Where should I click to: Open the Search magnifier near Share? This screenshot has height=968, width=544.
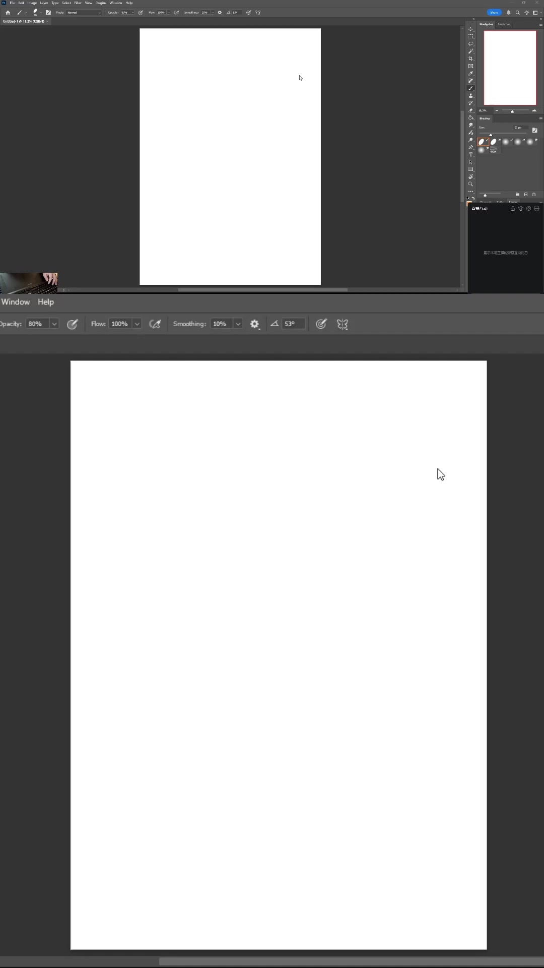(x=517, y=13)
